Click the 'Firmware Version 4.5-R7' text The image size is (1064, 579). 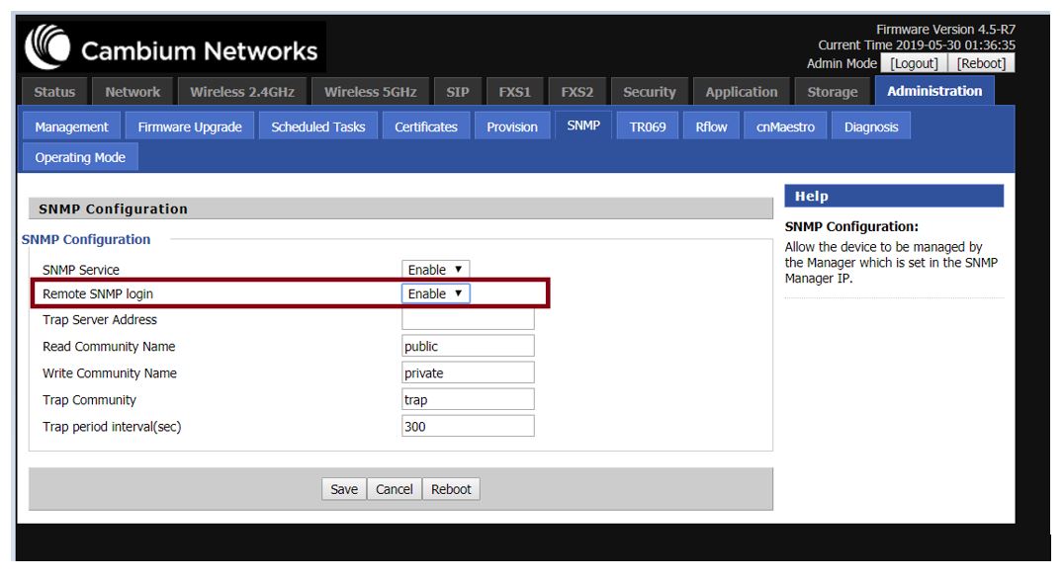tap(945, 30)
